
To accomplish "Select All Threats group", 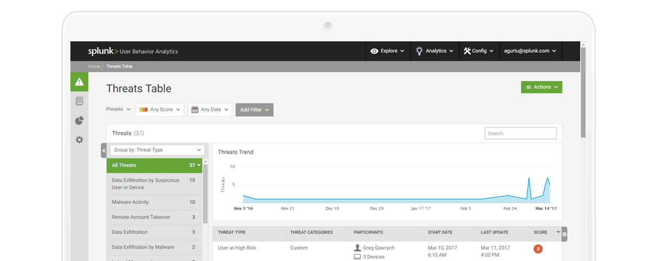I will (155, 165).
